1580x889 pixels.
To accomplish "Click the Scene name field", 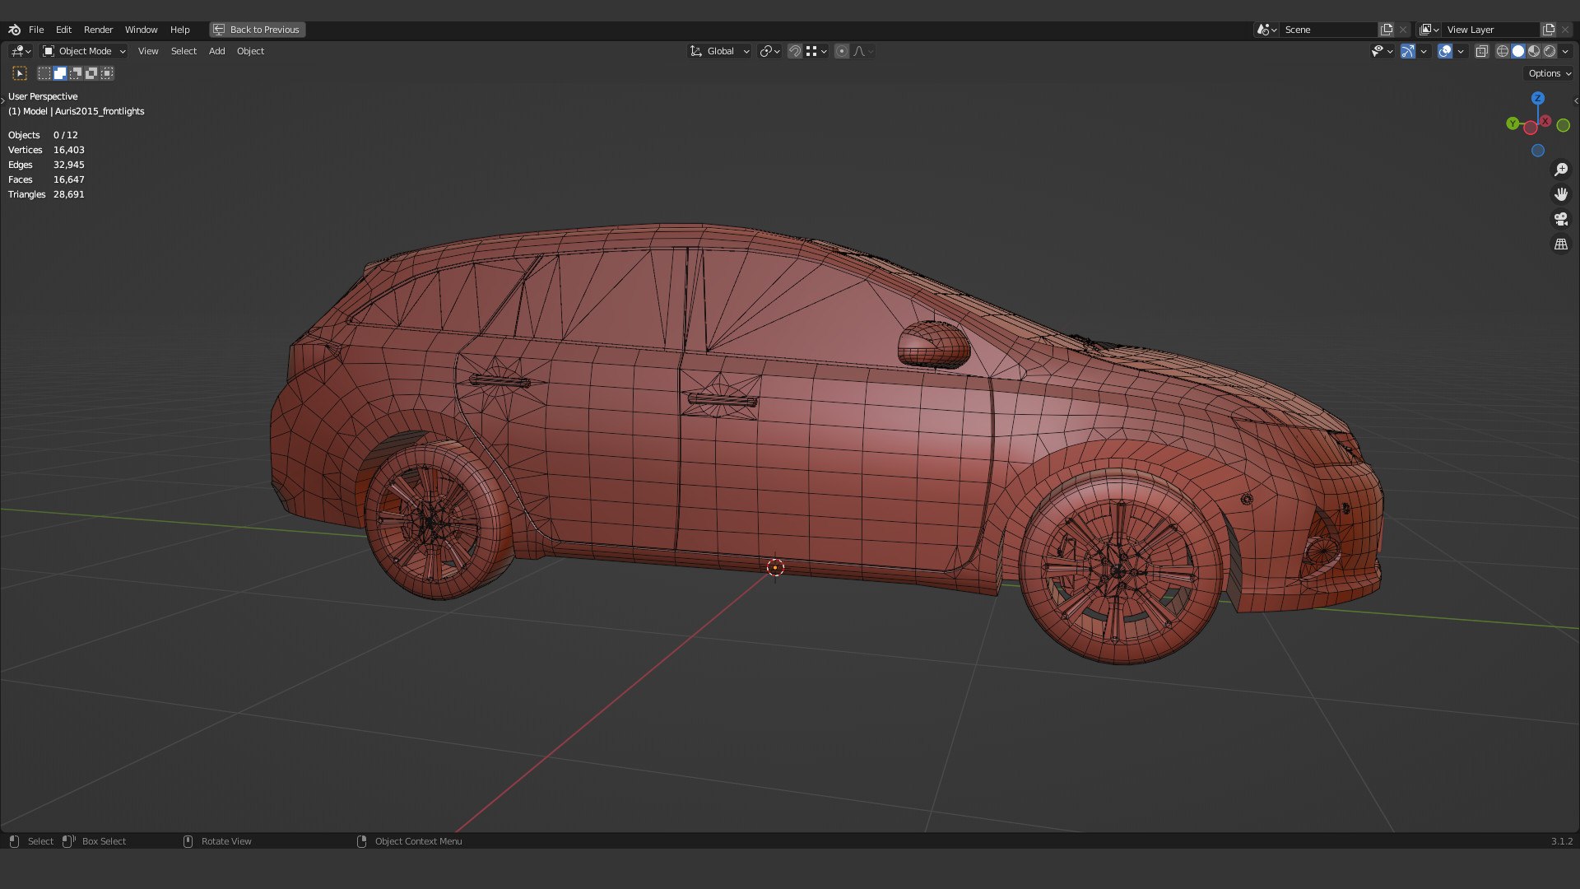I will [1329, 30].
